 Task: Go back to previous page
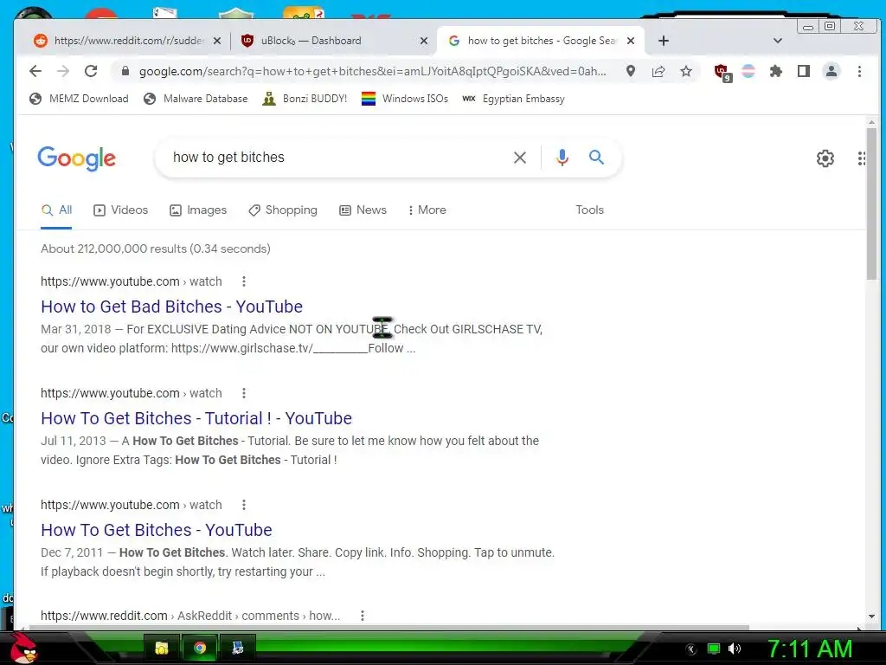35,71
